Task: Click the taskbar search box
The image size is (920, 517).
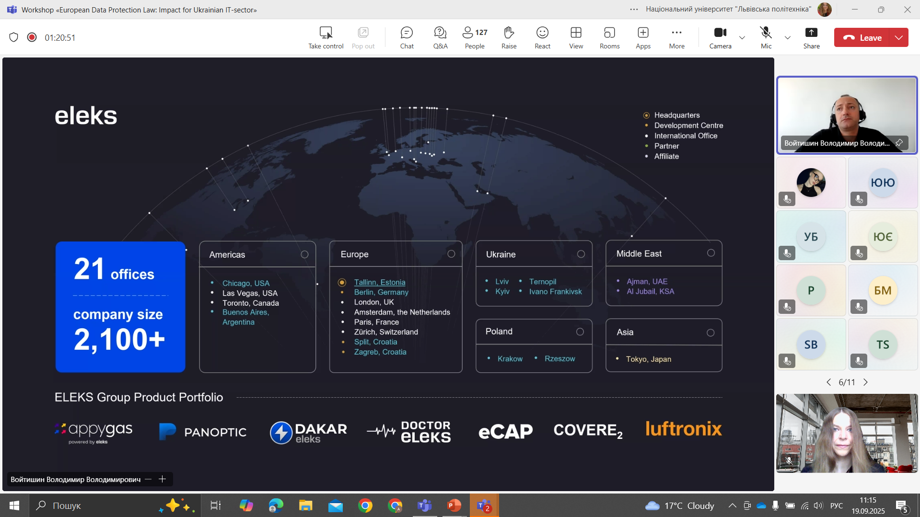Action: (115, 506)
